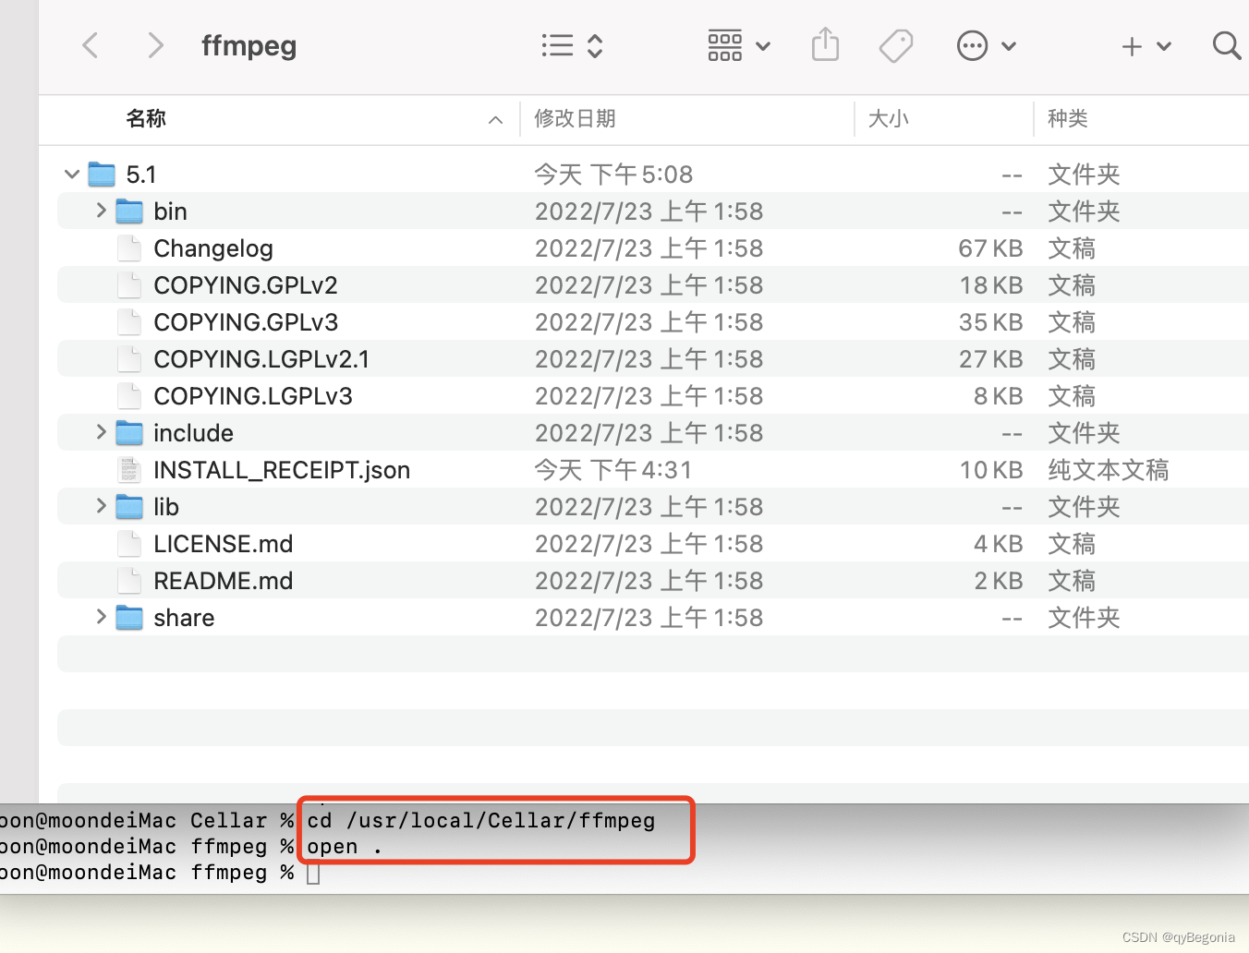The height and width of the screenshot is (953, 1249).
Task: Select the COPYING.LGPLv3 file name
Action: (253, 396)
